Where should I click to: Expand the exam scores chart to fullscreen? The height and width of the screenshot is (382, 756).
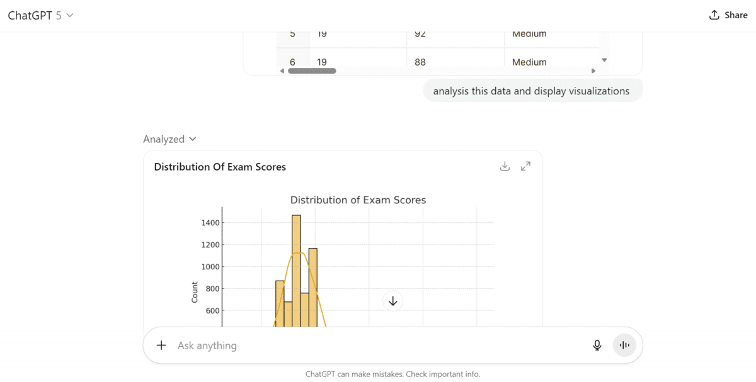click(525, 166)
